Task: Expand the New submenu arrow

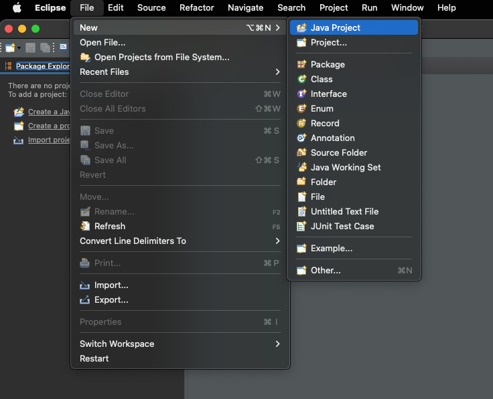Action: coord(277,27)
